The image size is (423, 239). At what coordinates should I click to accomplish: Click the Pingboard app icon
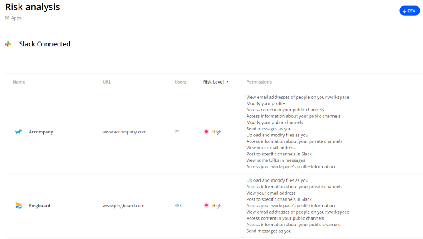[18, 206]
